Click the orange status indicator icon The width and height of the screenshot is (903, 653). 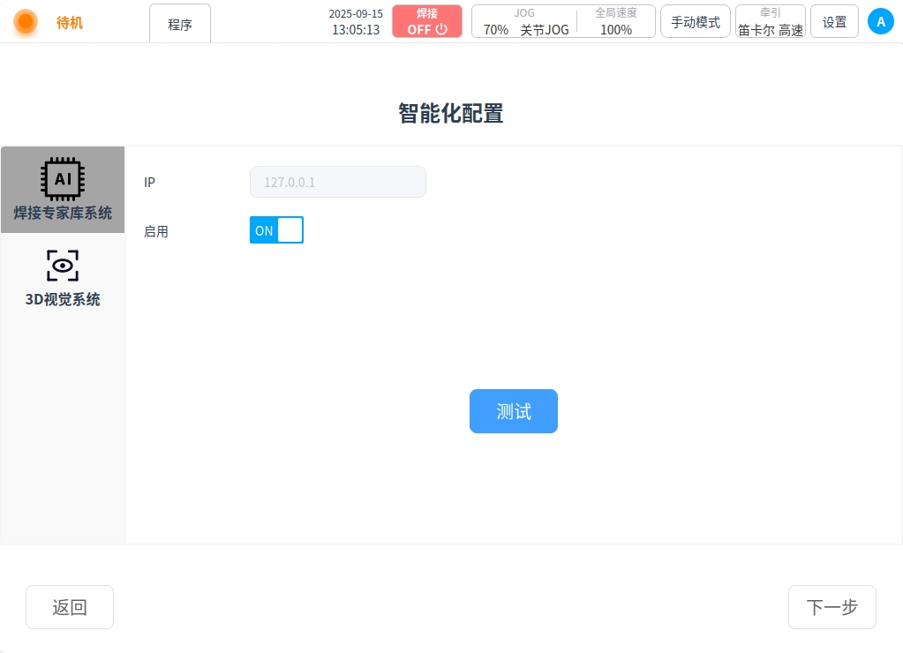tap(26, 22)
